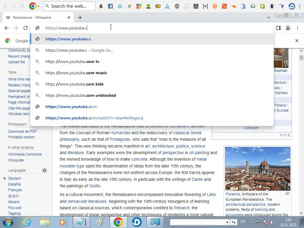Follow the 'Protagoras' link

[120, 139]
